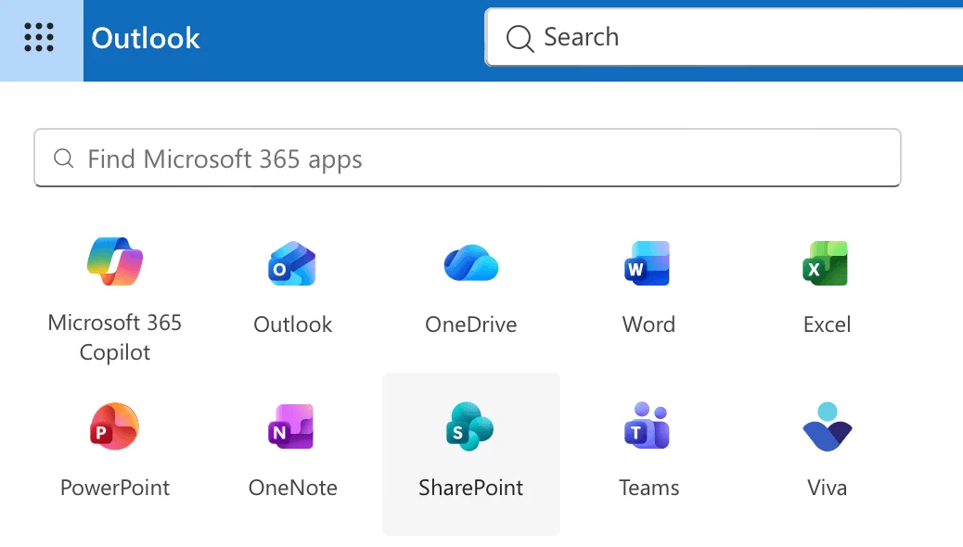Click the app launcher waffle grid icon
Screen dimensions: 963x547
coord(39,37)
